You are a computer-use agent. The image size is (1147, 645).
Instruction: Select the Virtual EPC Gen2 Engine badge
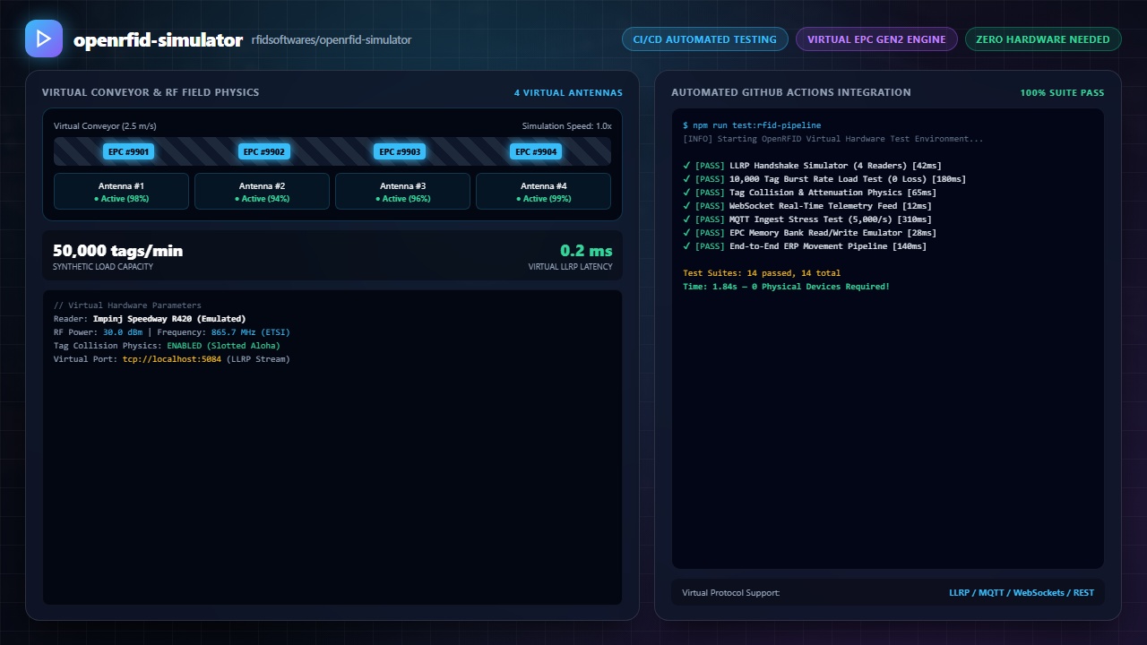click(x=876, y=39)
